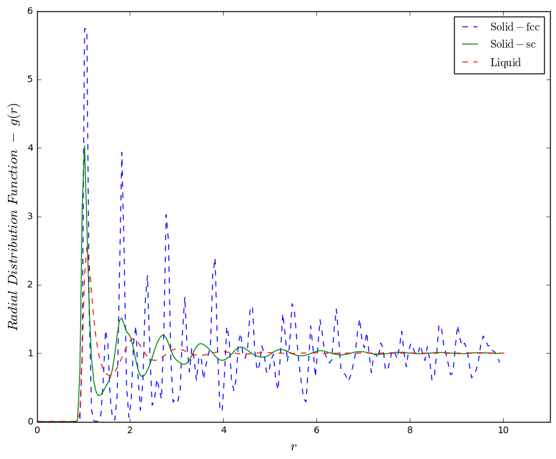Click the y-axis tick label '6'

(x=30, y=11)
